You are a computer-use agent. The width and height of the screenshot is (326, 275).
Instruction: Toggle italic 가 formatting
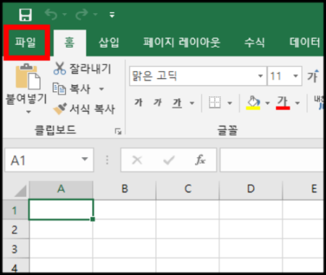[x=158, y=103]
